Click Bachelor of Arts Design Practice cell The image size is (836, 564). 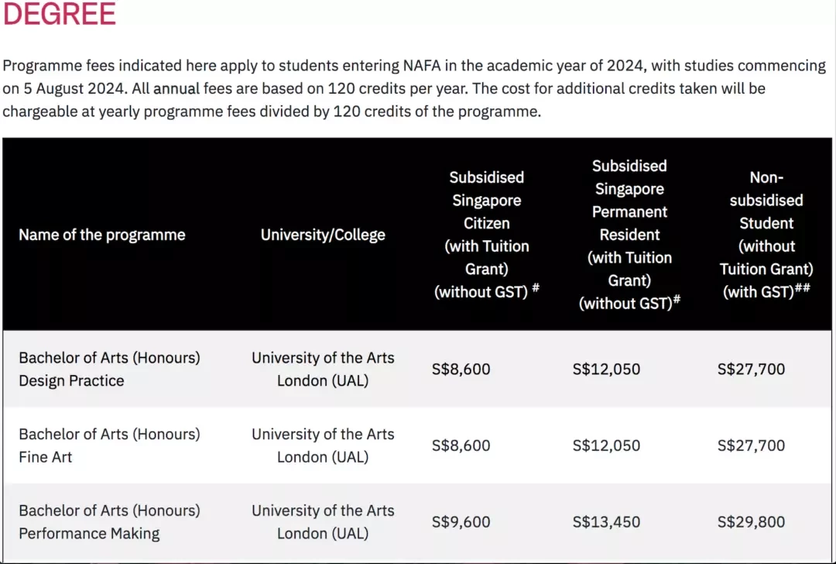[x=109, y=369]
